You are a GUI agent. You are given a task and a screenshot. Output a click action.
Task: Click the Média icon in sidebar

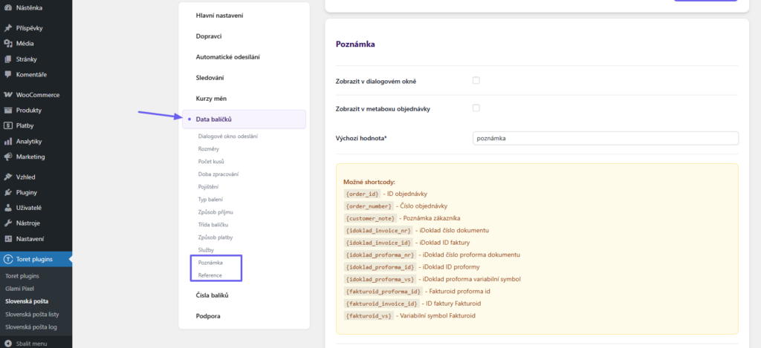(x=7, y=44)
